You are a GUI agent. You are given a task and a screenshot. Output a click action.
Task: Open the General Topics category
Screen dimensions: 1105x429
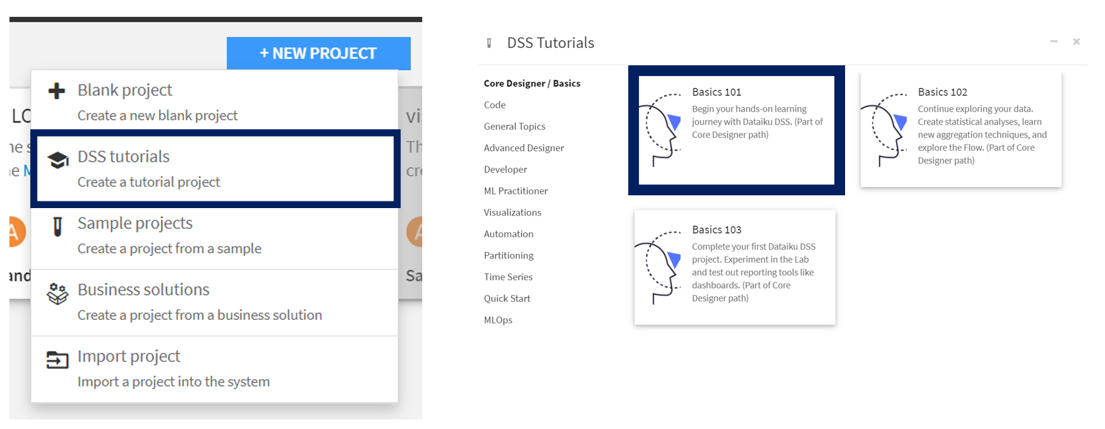(514, 127)
